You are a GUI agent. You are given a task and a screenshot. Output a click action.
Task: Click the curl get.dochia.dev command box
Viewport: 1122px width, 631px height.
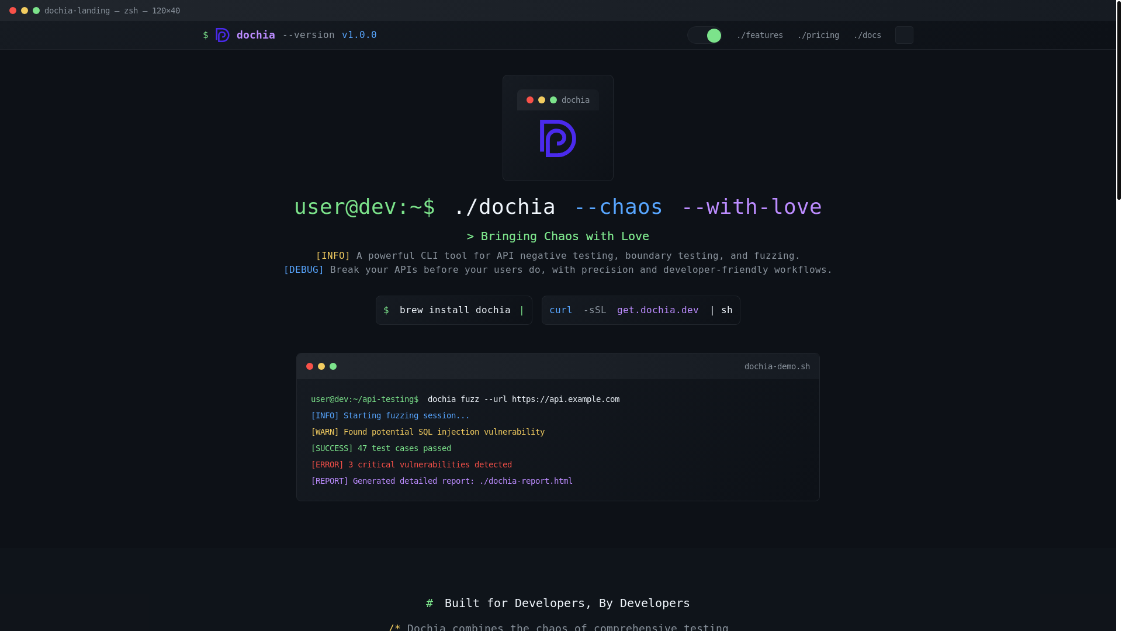click(641, 310)
